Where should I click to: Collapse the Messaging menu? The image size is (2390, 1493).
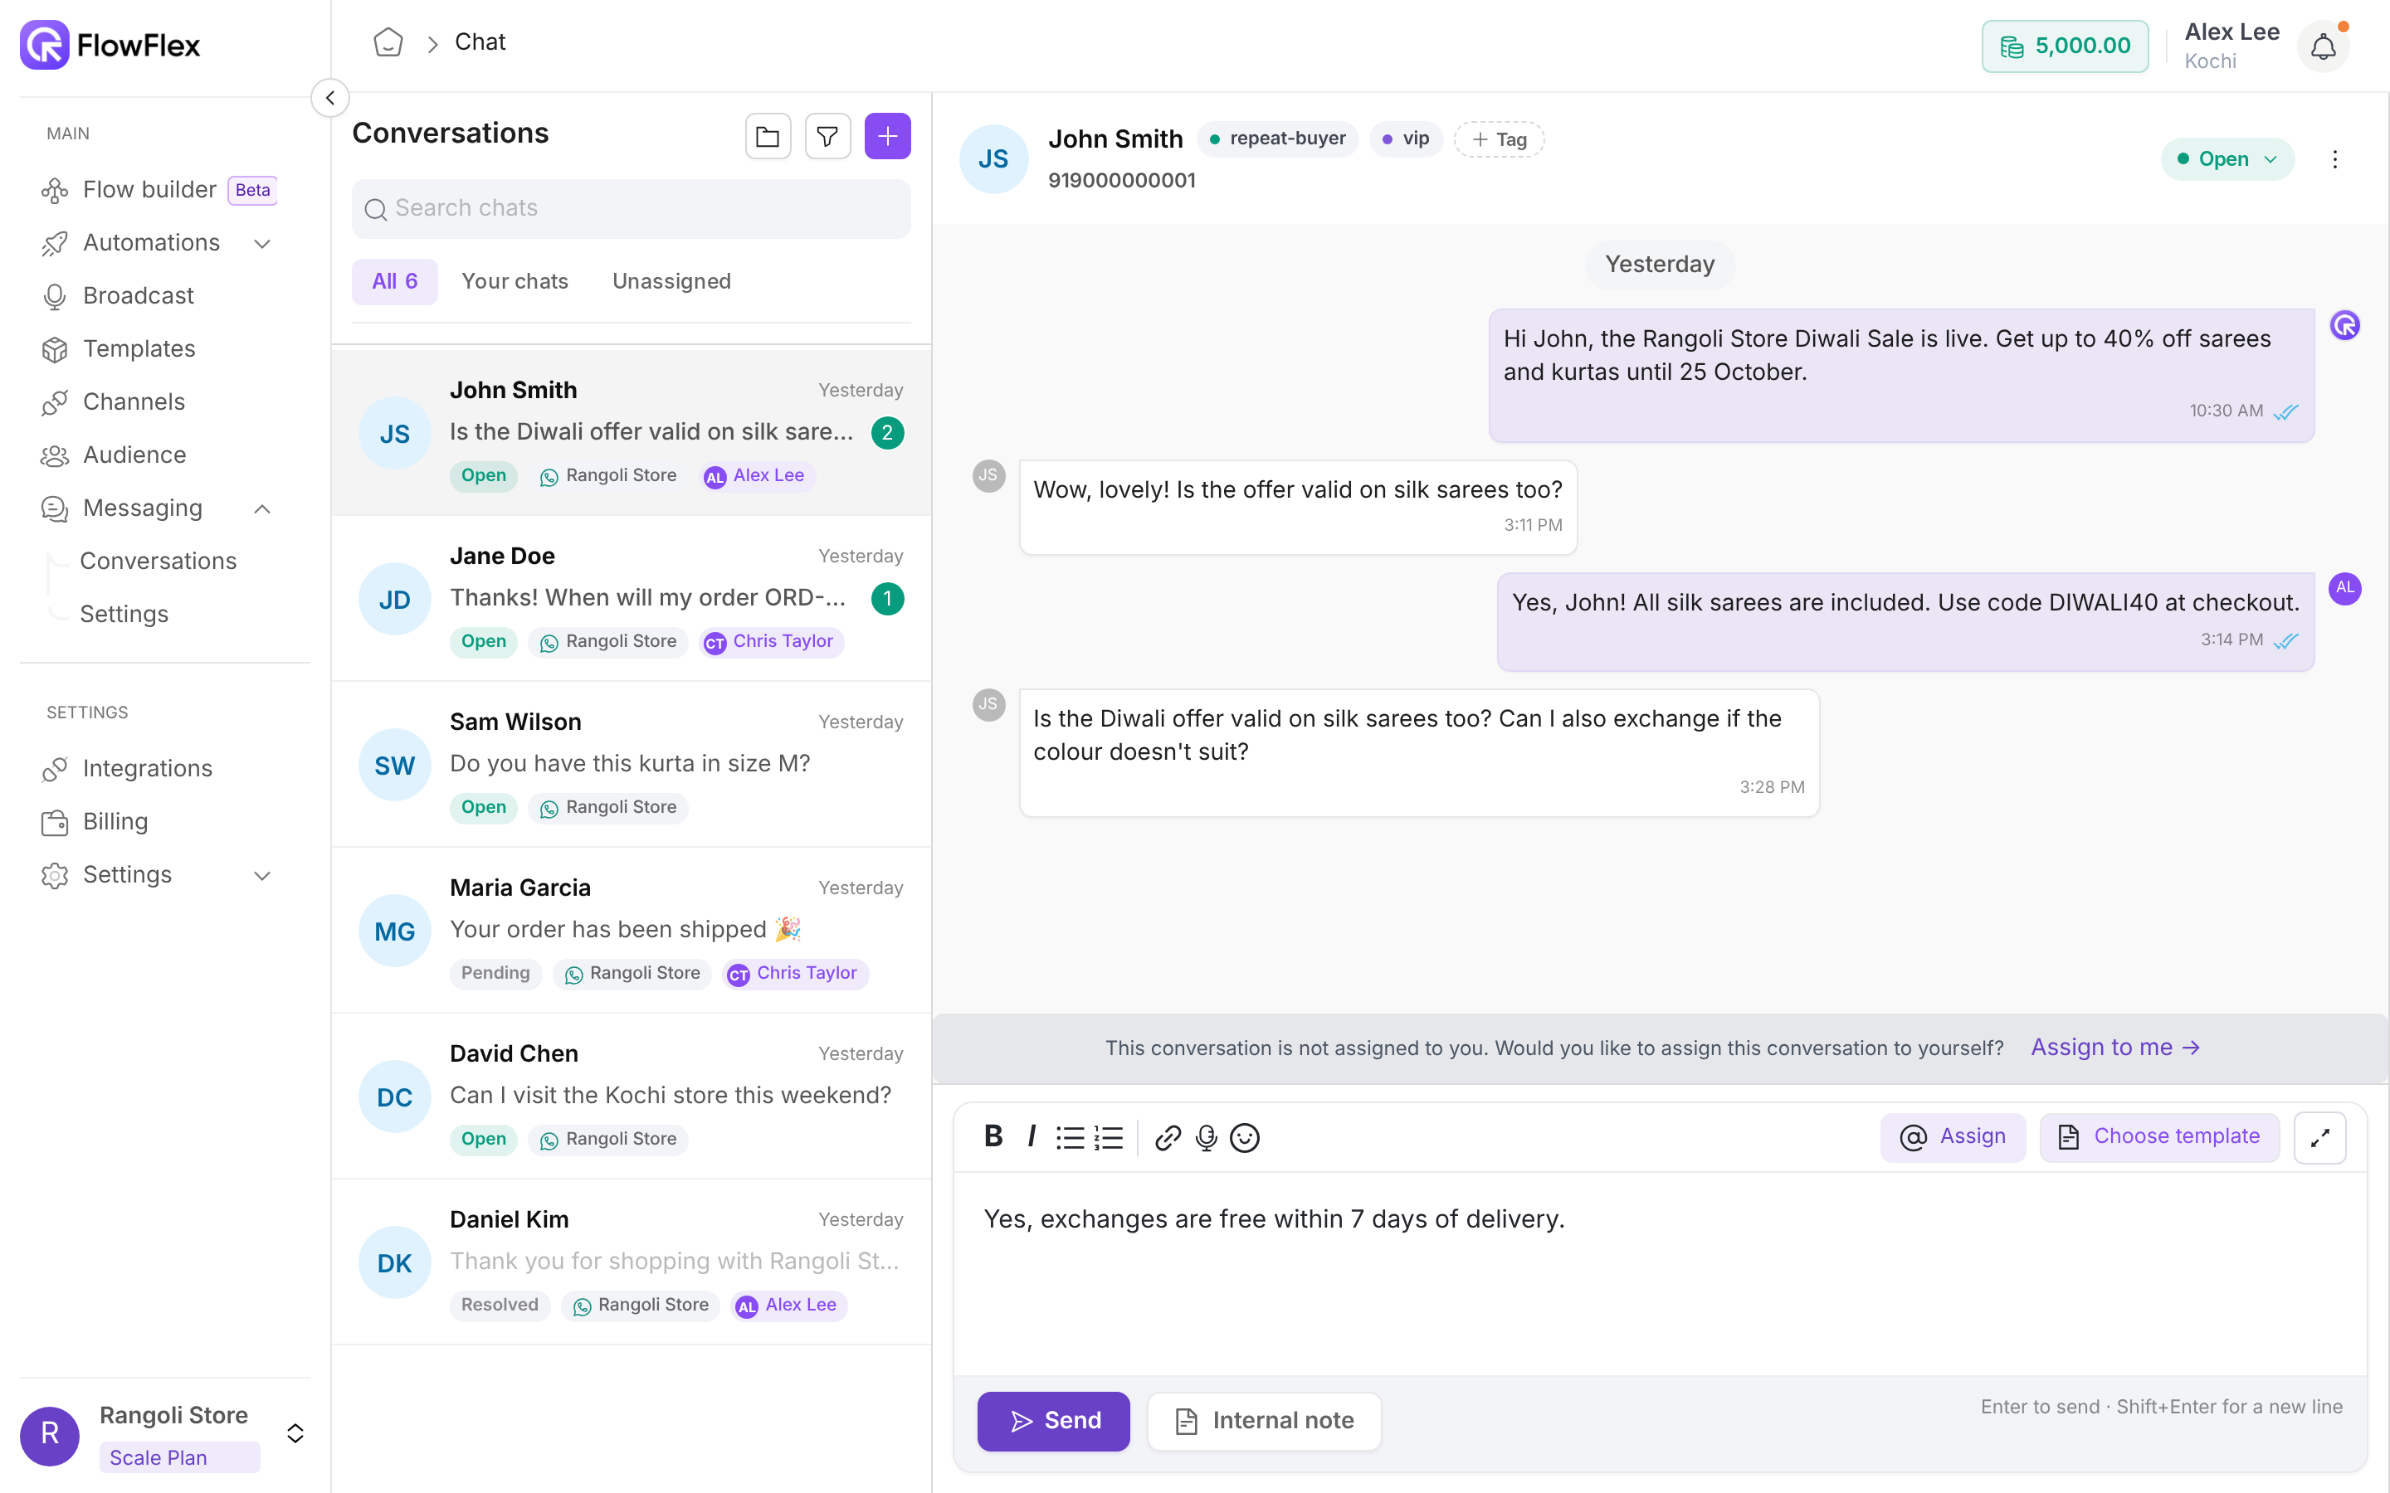261,508
